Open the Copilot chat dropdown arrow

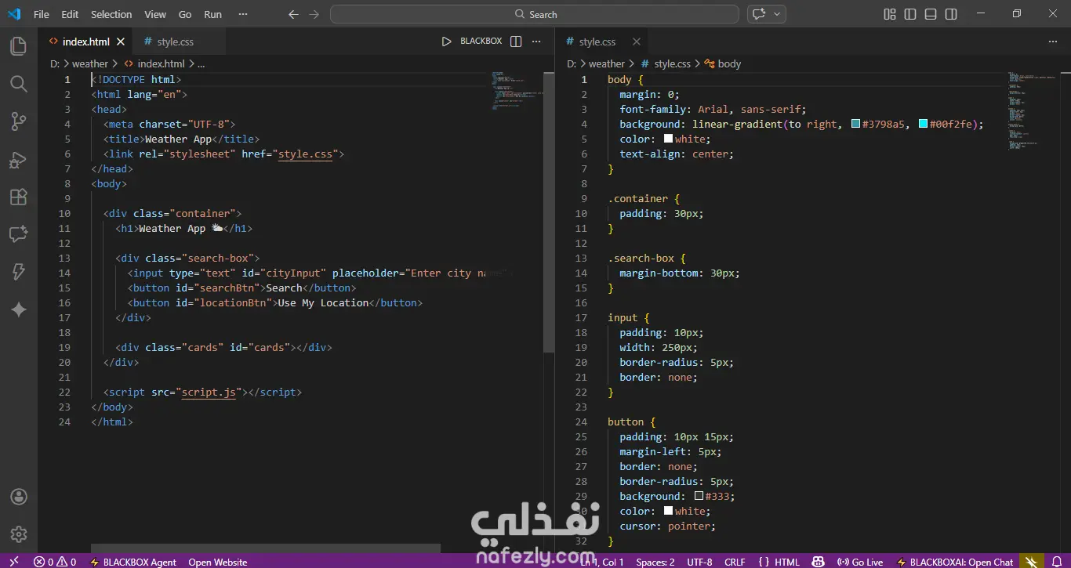pos(777,14)
